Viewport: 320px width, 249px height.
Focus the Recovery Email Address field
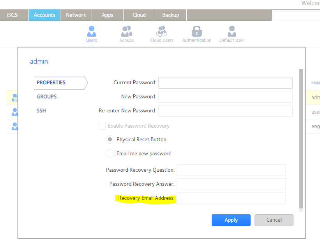(231, 198)
